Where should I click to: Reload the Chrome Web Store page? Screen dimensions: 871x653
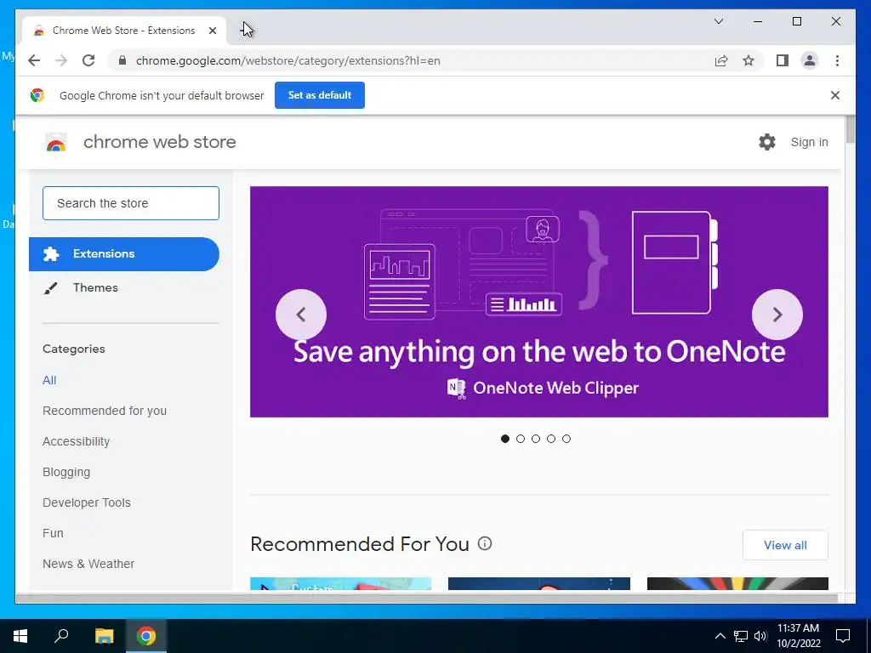pos(88,60)
